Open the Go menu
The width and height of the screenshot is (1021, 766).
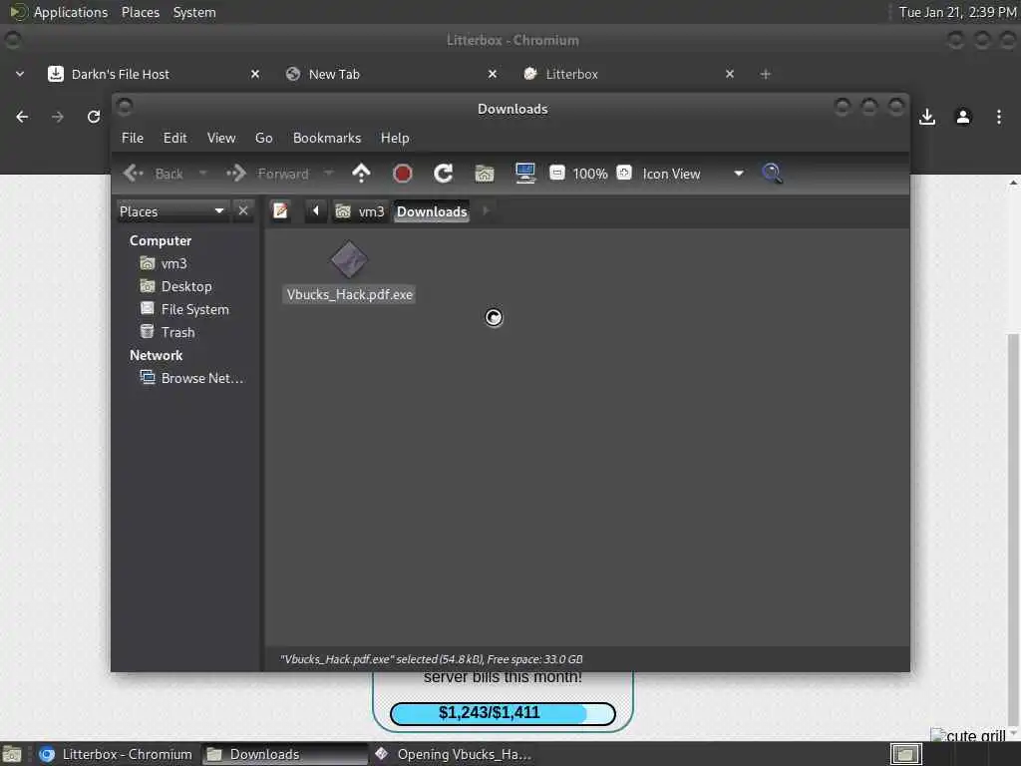tap(263, 138)
